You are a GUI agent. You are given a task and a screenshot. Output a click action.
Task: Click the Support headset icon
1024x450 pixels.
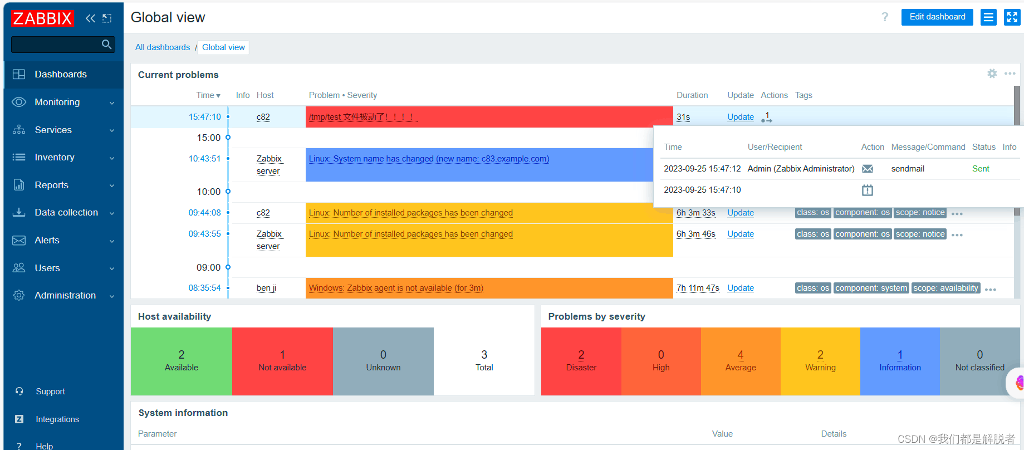click(x=19, y=392)
